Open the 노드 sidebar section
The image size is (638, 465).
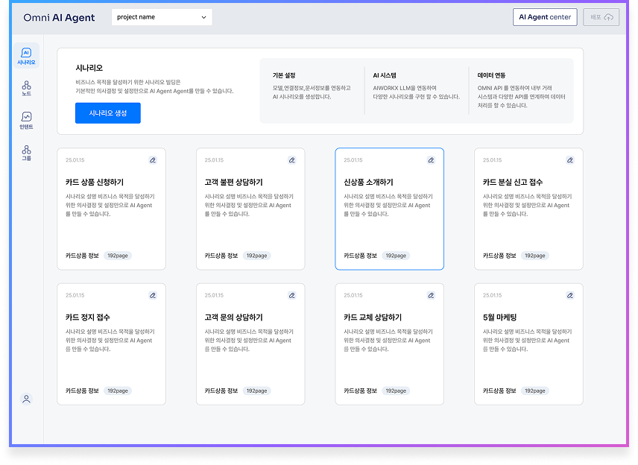(x=26, y=88)
